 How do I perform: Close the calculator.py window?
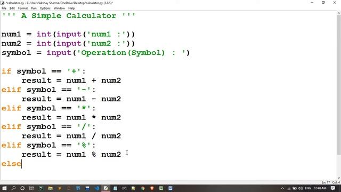click(335, 3)
